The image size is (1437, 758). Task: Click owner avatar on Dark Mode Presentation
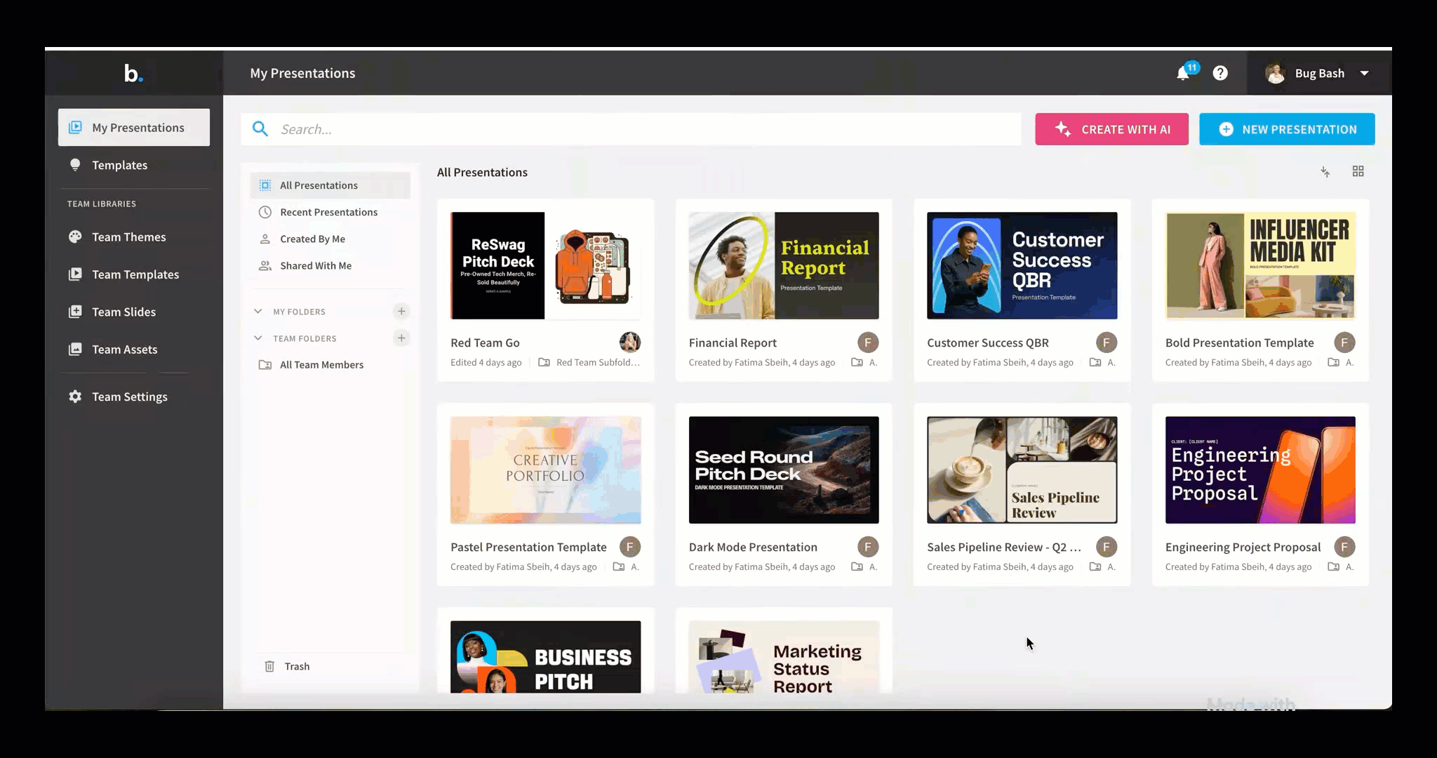pyautogui.click(x=868, y=547)
